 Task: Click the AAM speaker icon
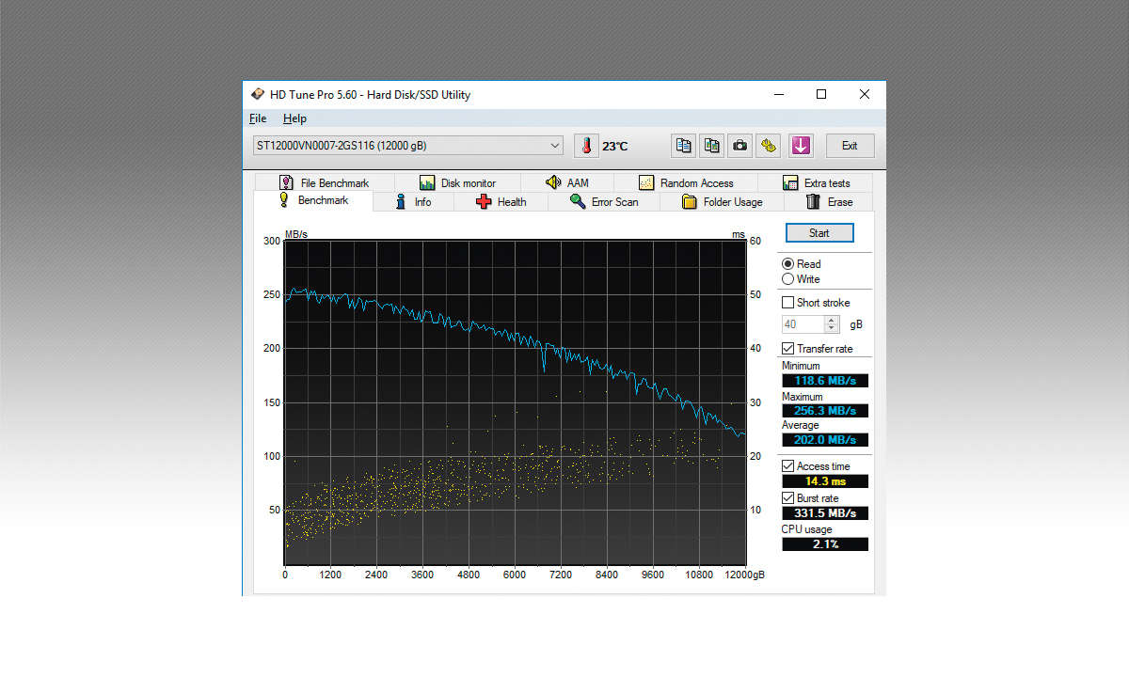point(553,182)
